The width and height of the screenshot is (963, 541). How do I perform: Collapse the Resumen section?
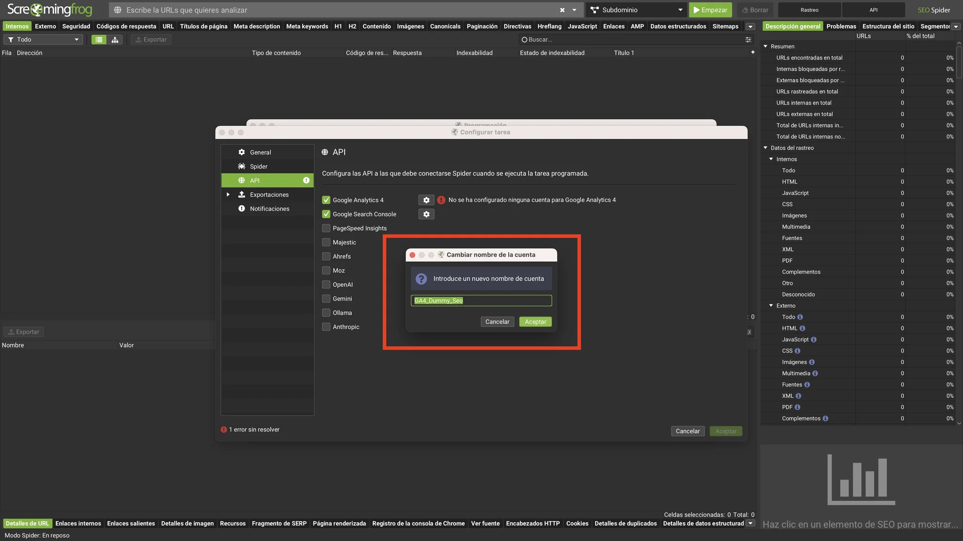(x=766, y=46)
